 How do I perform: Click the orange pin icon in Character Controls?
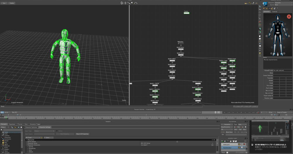pos(264,9)
